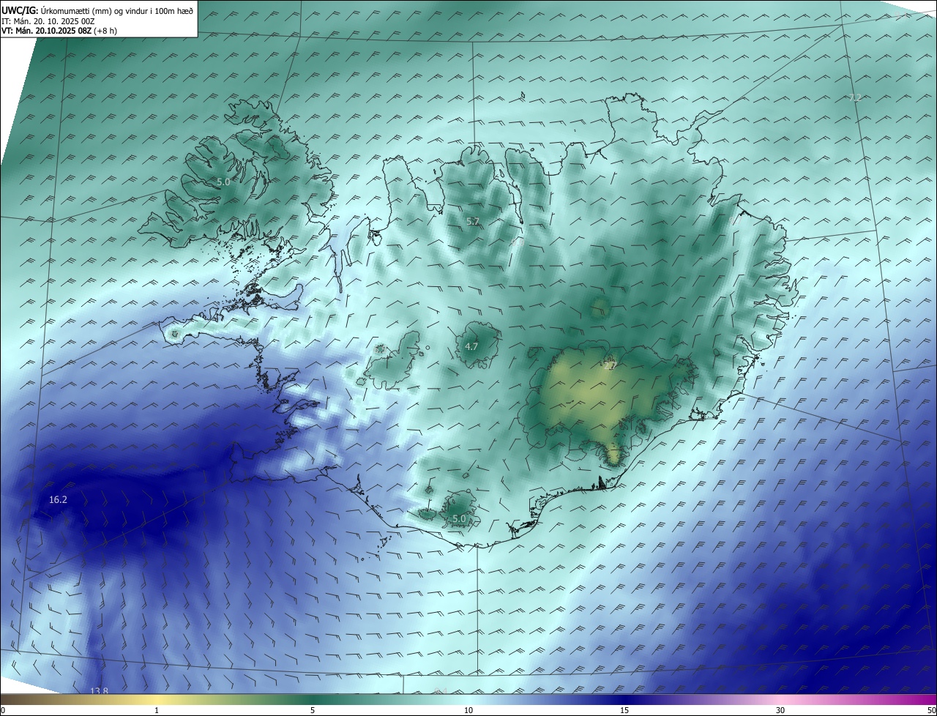This screenshot has height=716, width=937.
Task: Click the "50" tick on the color scale
Action: [931, 710]
